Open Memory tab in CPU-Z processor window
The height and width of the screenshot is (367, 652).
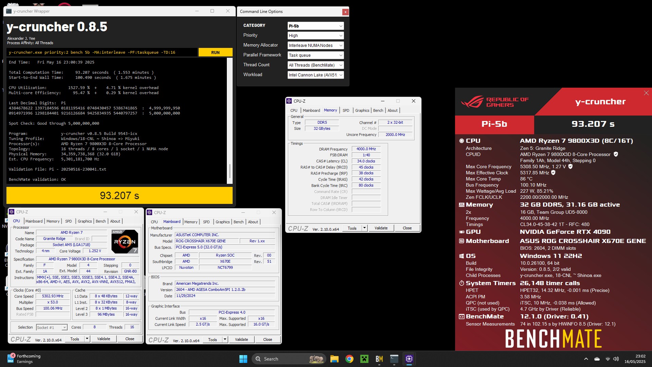coord(53,221)
